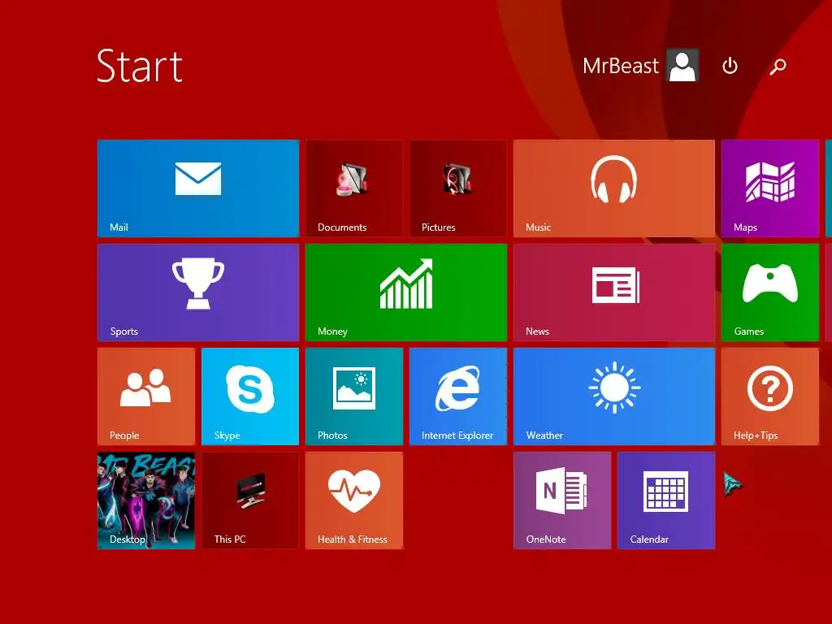
Task: Open the This PC tile
Action: point(250,500)
